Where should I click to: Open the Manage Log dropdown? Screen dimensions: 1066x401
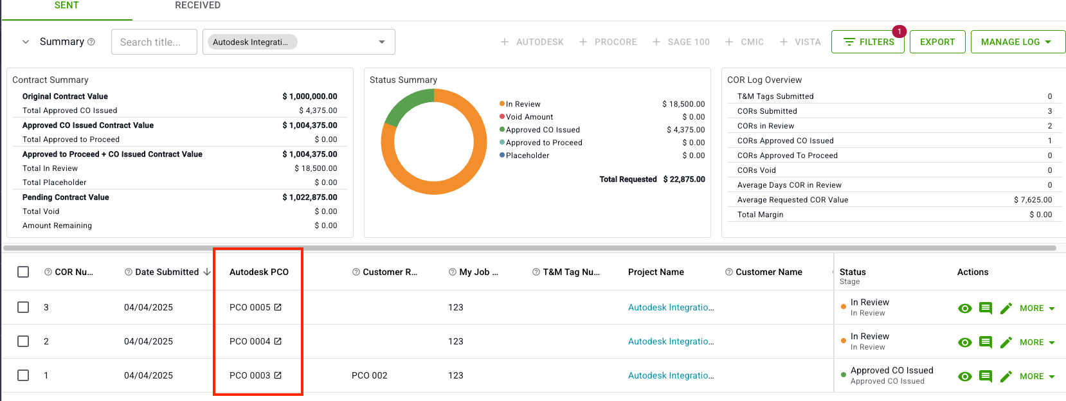point(1017,42)
